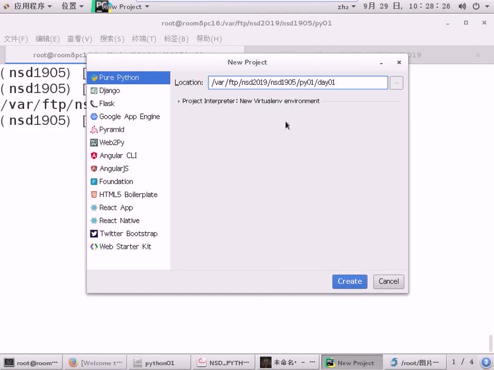Open the 终端(T) menu in terminal
The image size is (494, 370).
point(144,39)
